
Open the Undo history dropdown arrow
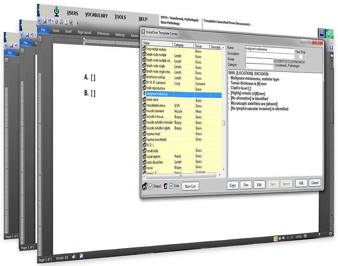pyautogui.click(x=53, y=21)
